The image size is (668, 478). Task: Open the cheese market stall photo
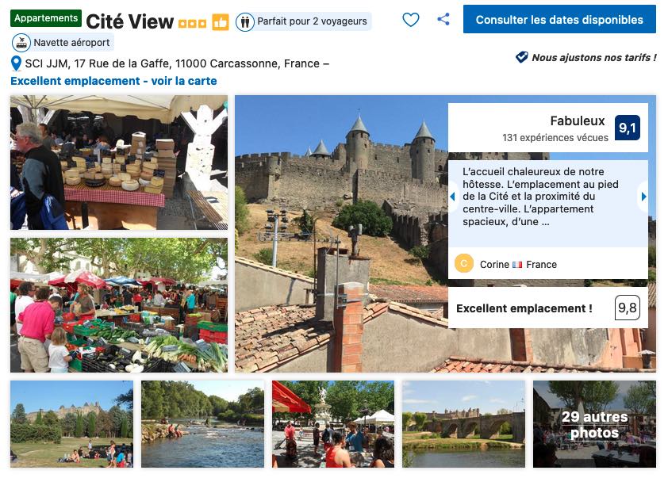[x=119, y=163]
